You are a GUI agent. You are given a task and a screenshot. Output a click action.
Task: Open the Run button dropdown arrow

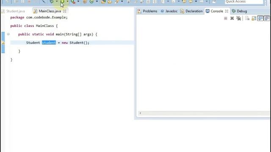pyautogui.click(x=67, y=2)
